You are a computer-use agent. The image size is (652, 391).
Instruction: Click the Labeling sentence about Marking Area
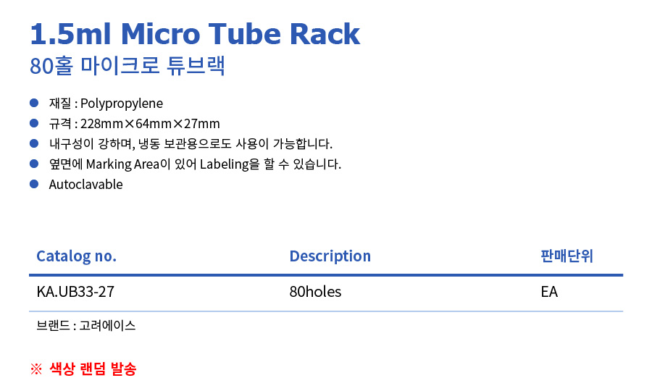(x=195, y=164)
